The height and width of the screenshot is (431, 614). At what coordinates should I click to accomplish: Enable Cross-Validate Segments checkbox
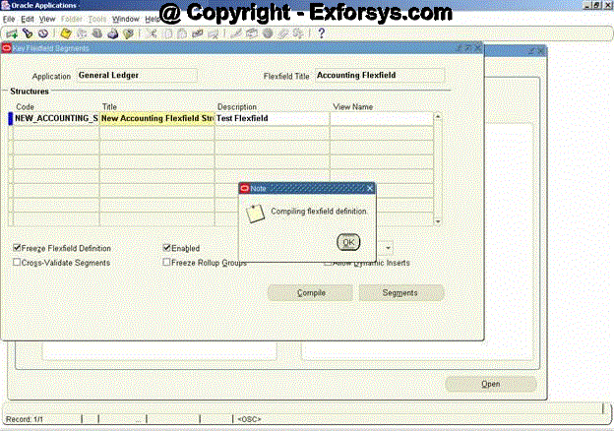pyautogui.click(x=17, y=263)
